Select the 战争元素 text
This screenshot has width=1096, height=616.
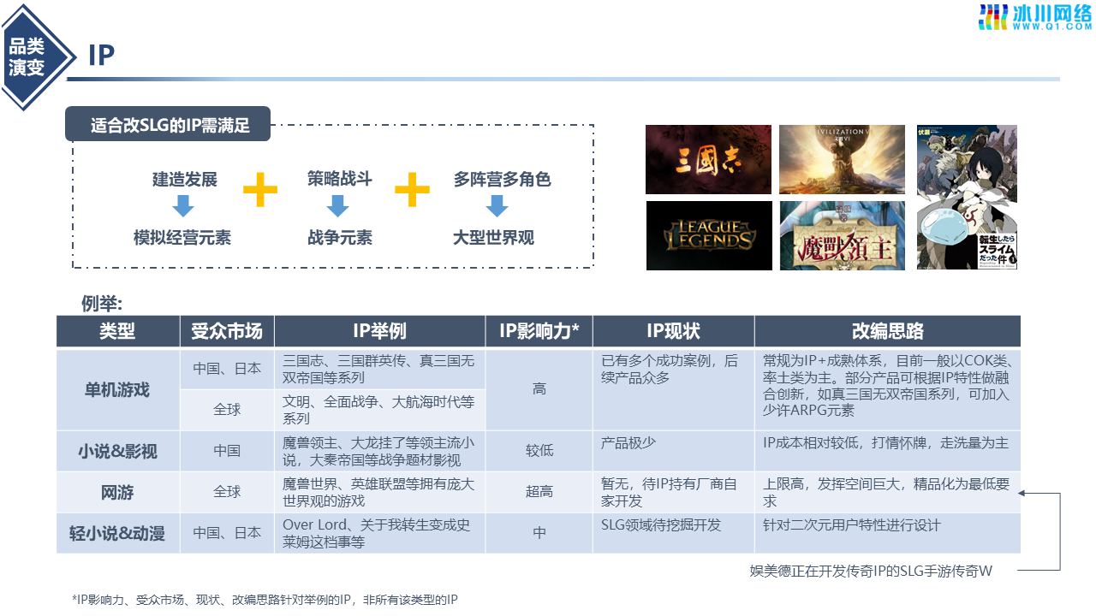[x=340, y=237]
